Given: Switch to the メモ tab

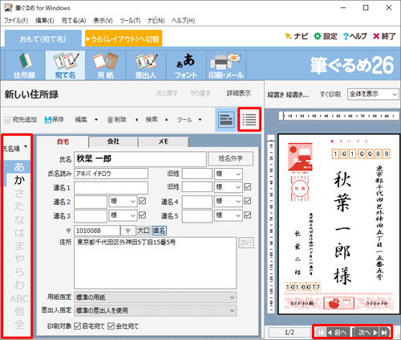Looking at the screenshot, I should pyautogui.click(x=164, y=141).
